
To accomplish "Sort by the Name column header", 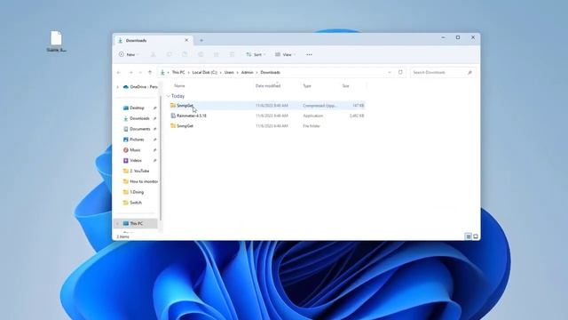I will coord(179,86).
